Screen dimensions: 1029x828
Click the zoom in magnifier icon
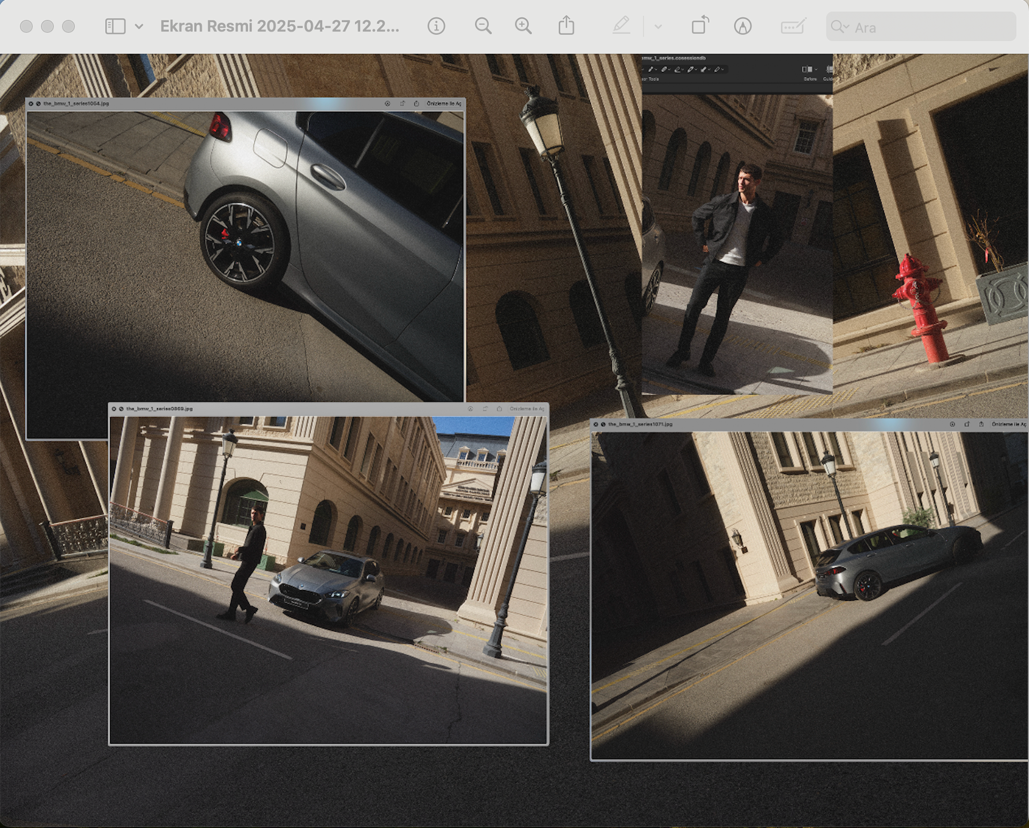click(x=523, y=26)
